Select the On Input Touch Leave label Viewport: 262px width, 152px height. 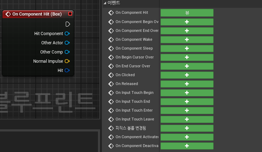135,119
